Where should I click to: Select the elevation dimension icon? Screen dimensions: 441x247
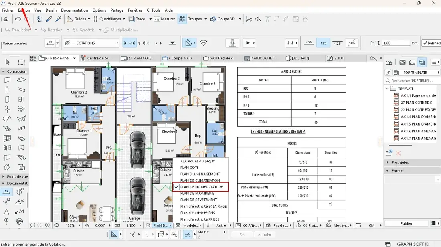172,43
